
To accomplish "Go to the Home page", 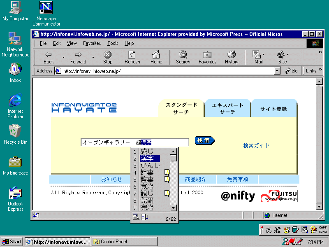I will [x=156, y=57].
